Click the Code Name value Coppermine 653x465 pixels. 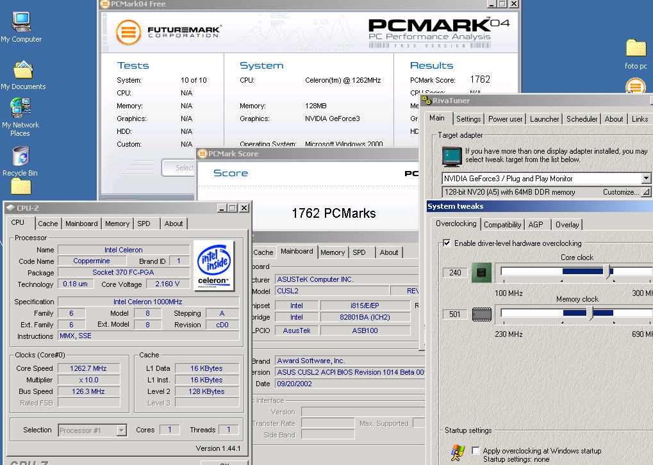coord(92,261)
